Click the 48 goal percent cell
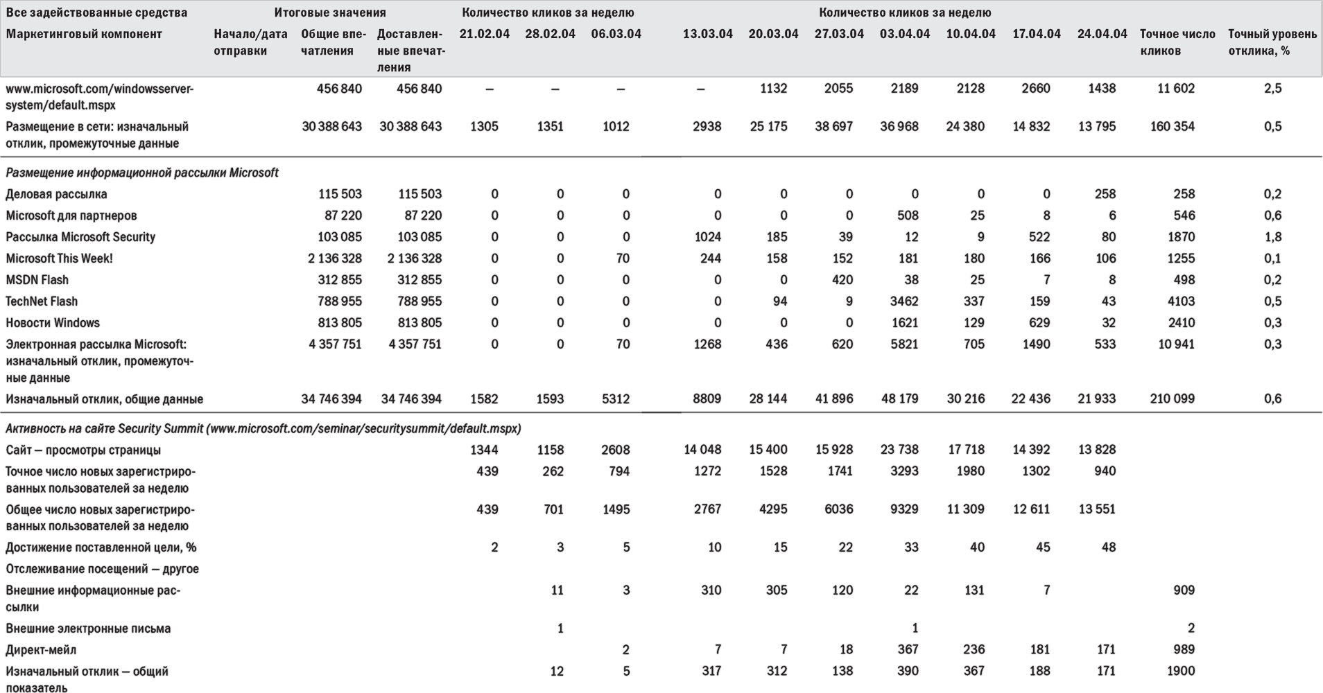Viewport: 1323px width, 693px height. pyautogui.click(x=1109, y=547)
